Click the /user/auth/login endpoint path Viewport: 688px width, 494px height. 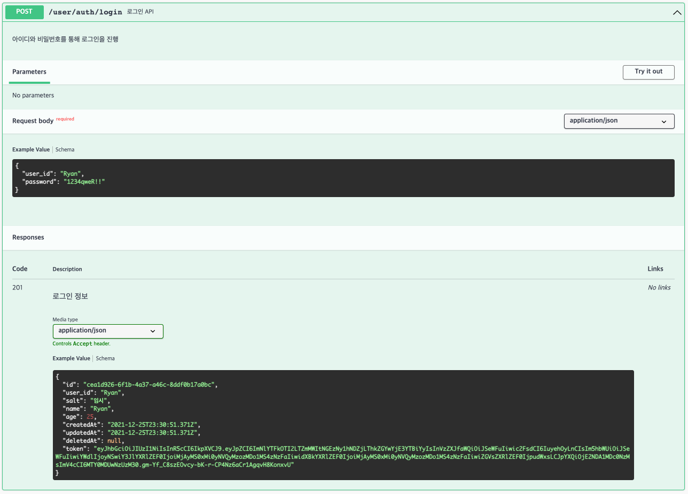click(x=85, y=12)
